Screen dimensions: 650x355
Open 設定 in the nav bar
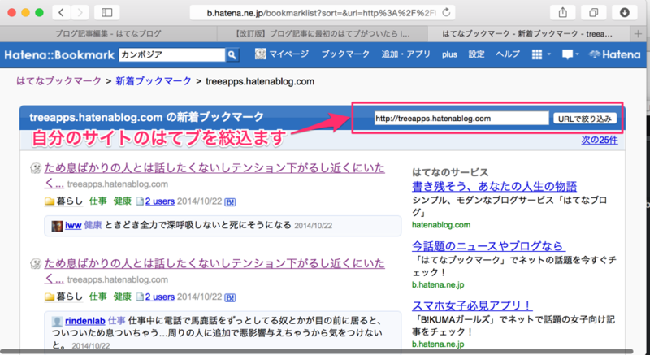click(x=476, y=54)
